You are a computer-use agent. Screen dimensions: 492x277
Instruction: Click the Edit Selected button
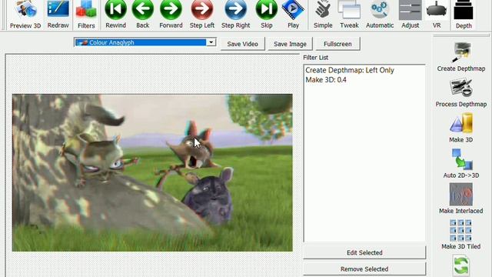click(x=364, y=252)
